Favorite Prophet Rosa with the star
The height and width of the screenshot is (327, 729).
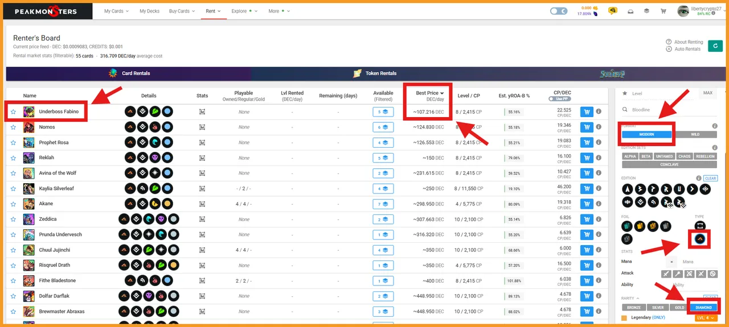(13, 143)
